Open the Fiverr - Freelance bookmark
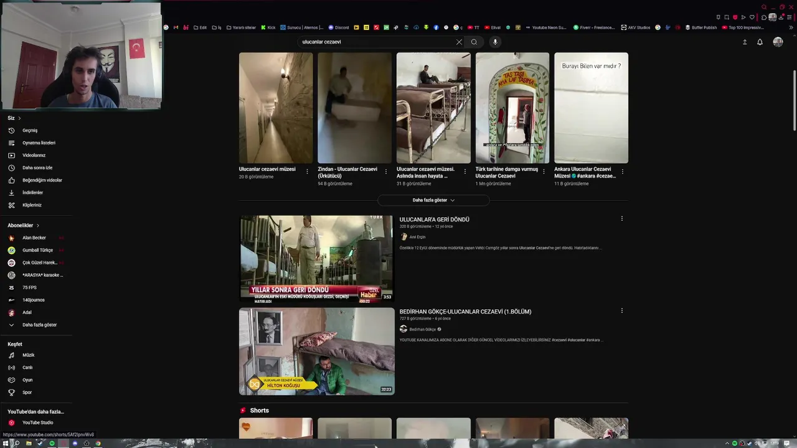The height and width of the screenshot is (448, 797). point(594,27)
